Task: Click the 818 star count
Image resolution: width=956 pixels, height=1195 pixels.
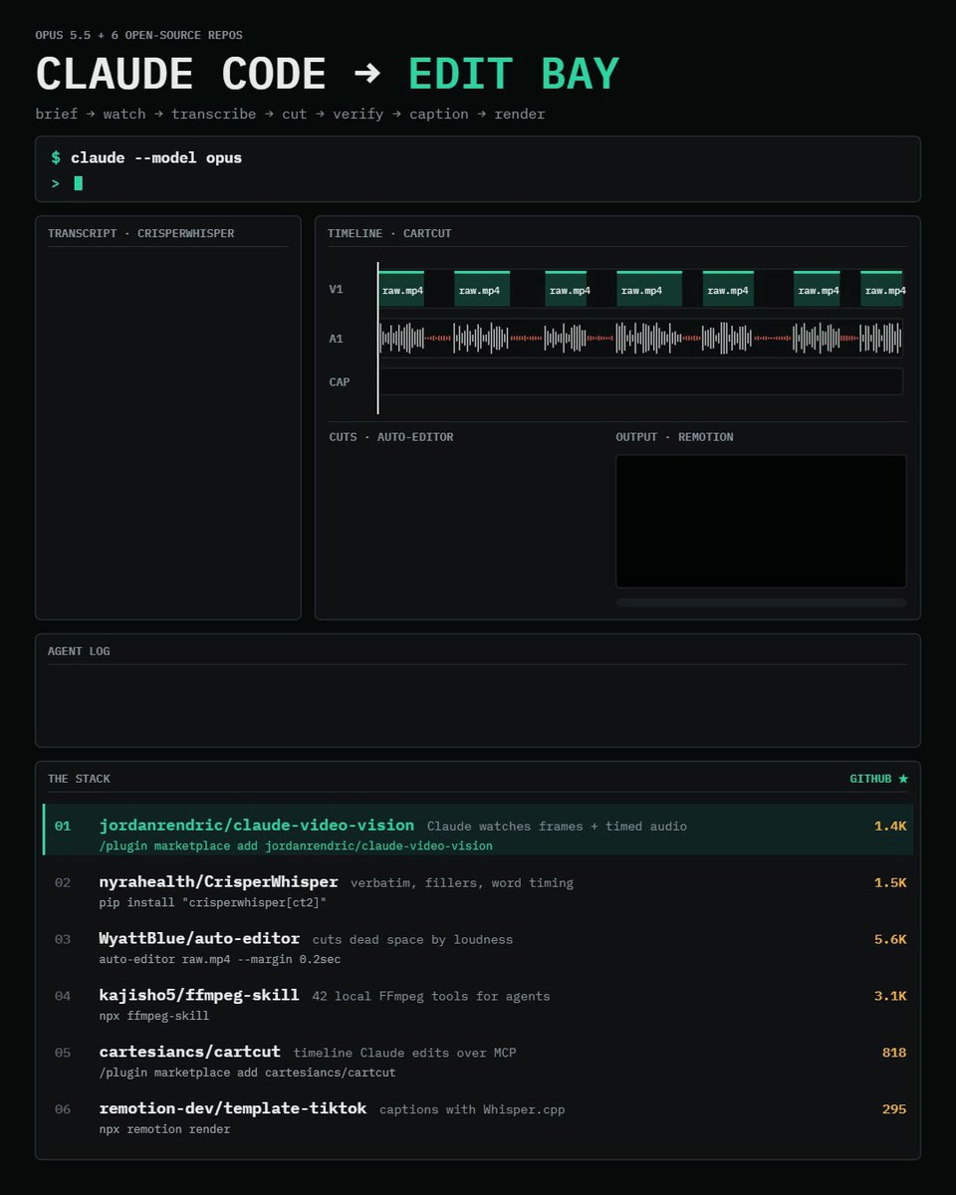Action: click(894, 1053)
